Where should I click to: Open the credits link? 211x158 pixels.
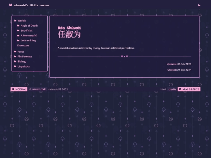[172, 89]
